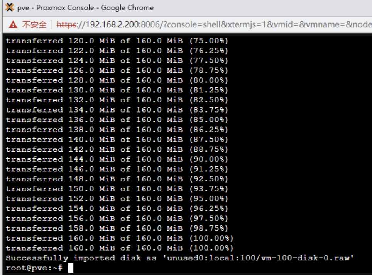Click the red warning triangle security icon
This screenshot has height=275, width=372.
pos(13,24)
